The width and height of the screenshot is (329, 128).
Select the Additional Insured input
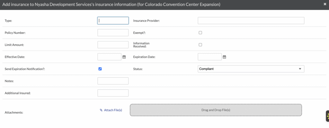click(113, 93)
